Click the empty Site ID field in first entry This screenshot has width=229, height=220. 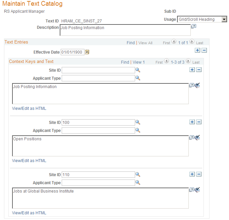click(x=98, y=70)
